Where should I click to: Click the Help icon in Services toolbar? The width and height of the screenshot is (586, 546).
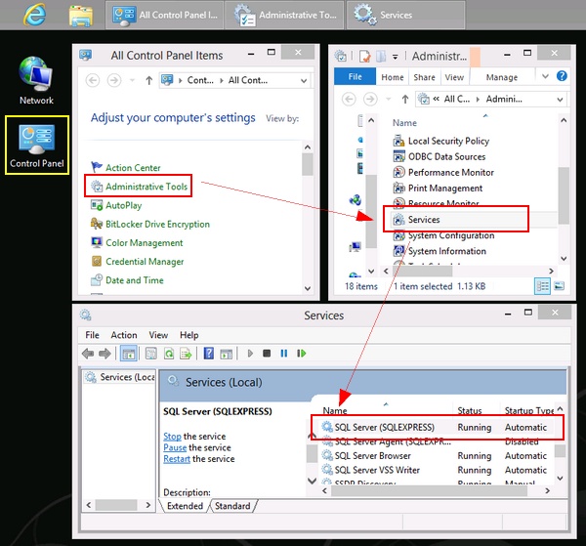tap(209, 354)
